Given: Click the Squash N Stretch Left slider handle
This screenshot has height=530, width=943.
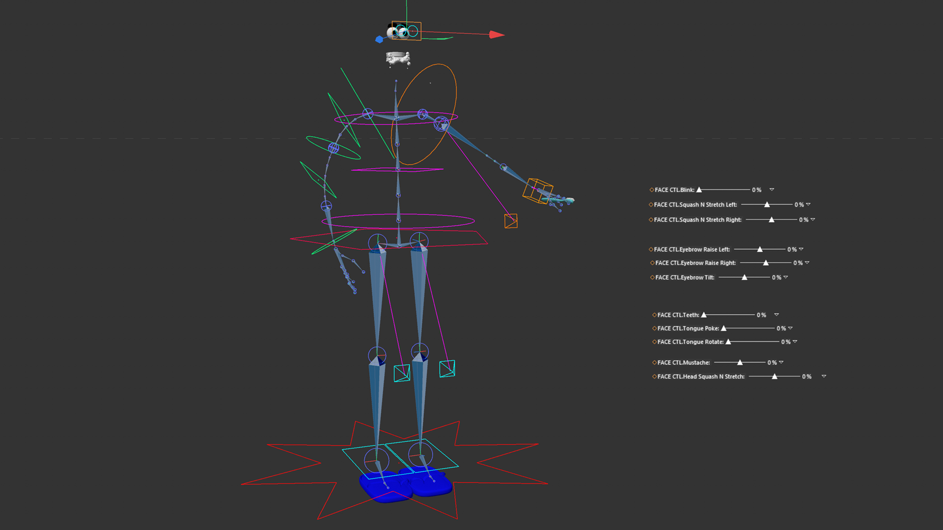Looking at the screenshot, I should (767, 205).
